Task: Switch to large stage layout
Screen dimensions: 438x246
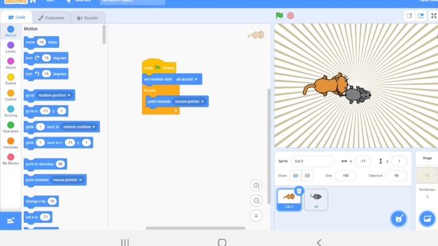Action: [421, 16]
